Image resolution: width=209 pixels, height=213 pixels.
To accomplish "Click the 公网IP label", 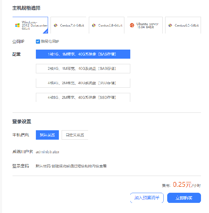I will (18, 42).
